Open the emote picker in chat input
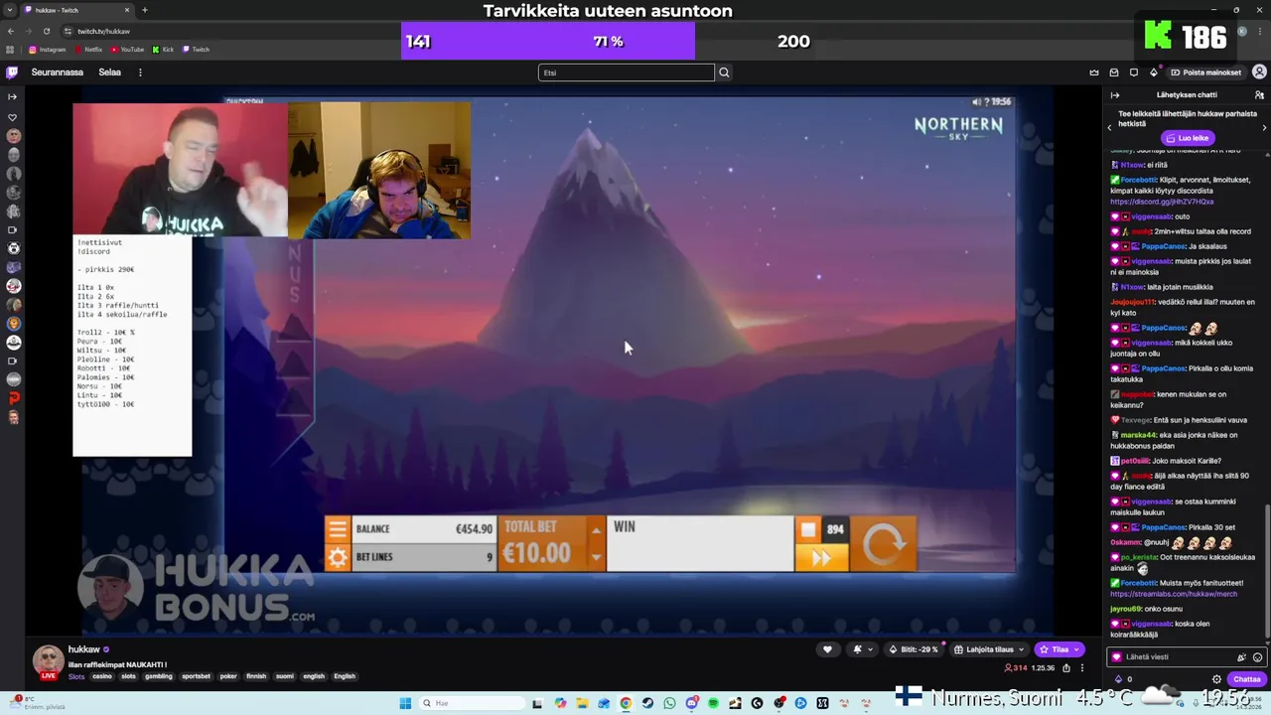 coord(1258,657)
